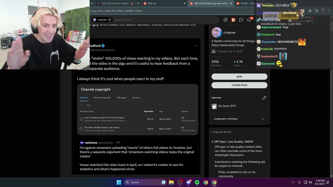Show hidden system tray icons chevron

coord(293,182)
